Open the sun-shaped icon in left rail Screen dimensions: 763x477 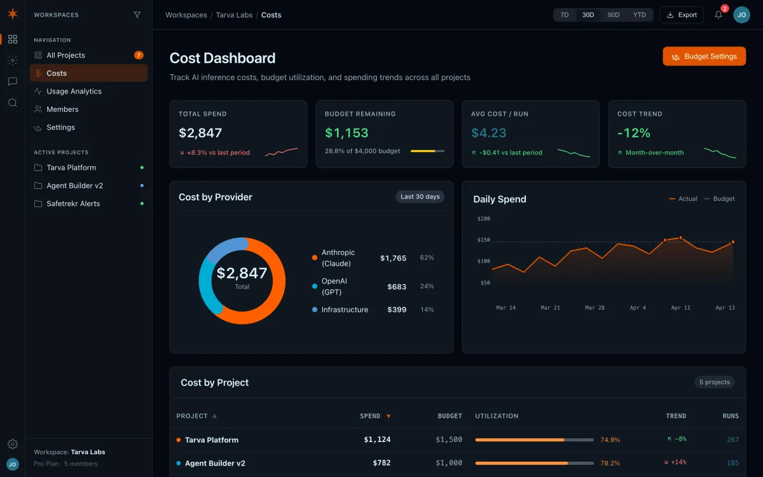coord(13,60)
